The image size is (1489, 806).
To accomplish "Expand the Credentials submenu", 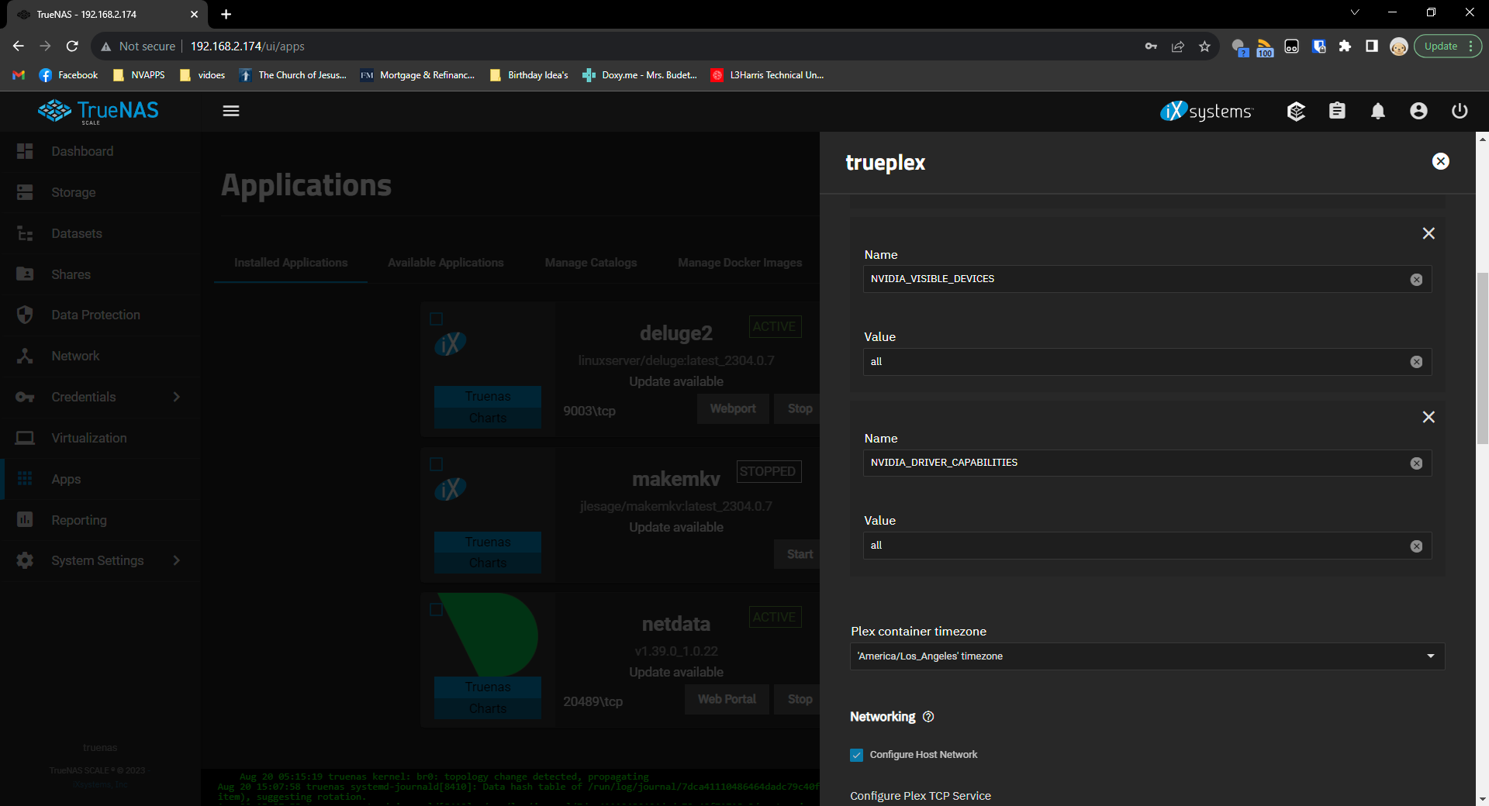I will pyautogui.click(x=100, y=397).
